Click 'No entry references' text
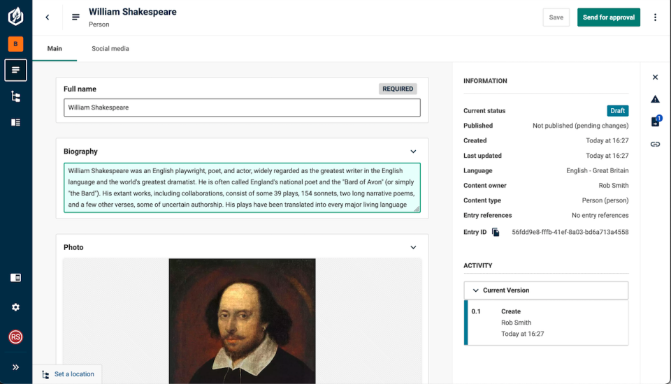 600,216
